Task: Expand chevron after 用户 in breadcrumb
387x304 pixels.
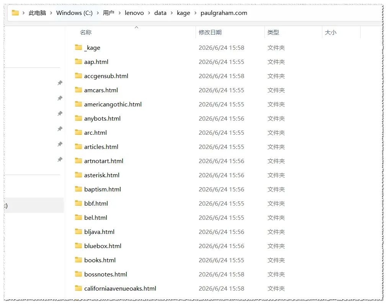Action: coord(119,13)
